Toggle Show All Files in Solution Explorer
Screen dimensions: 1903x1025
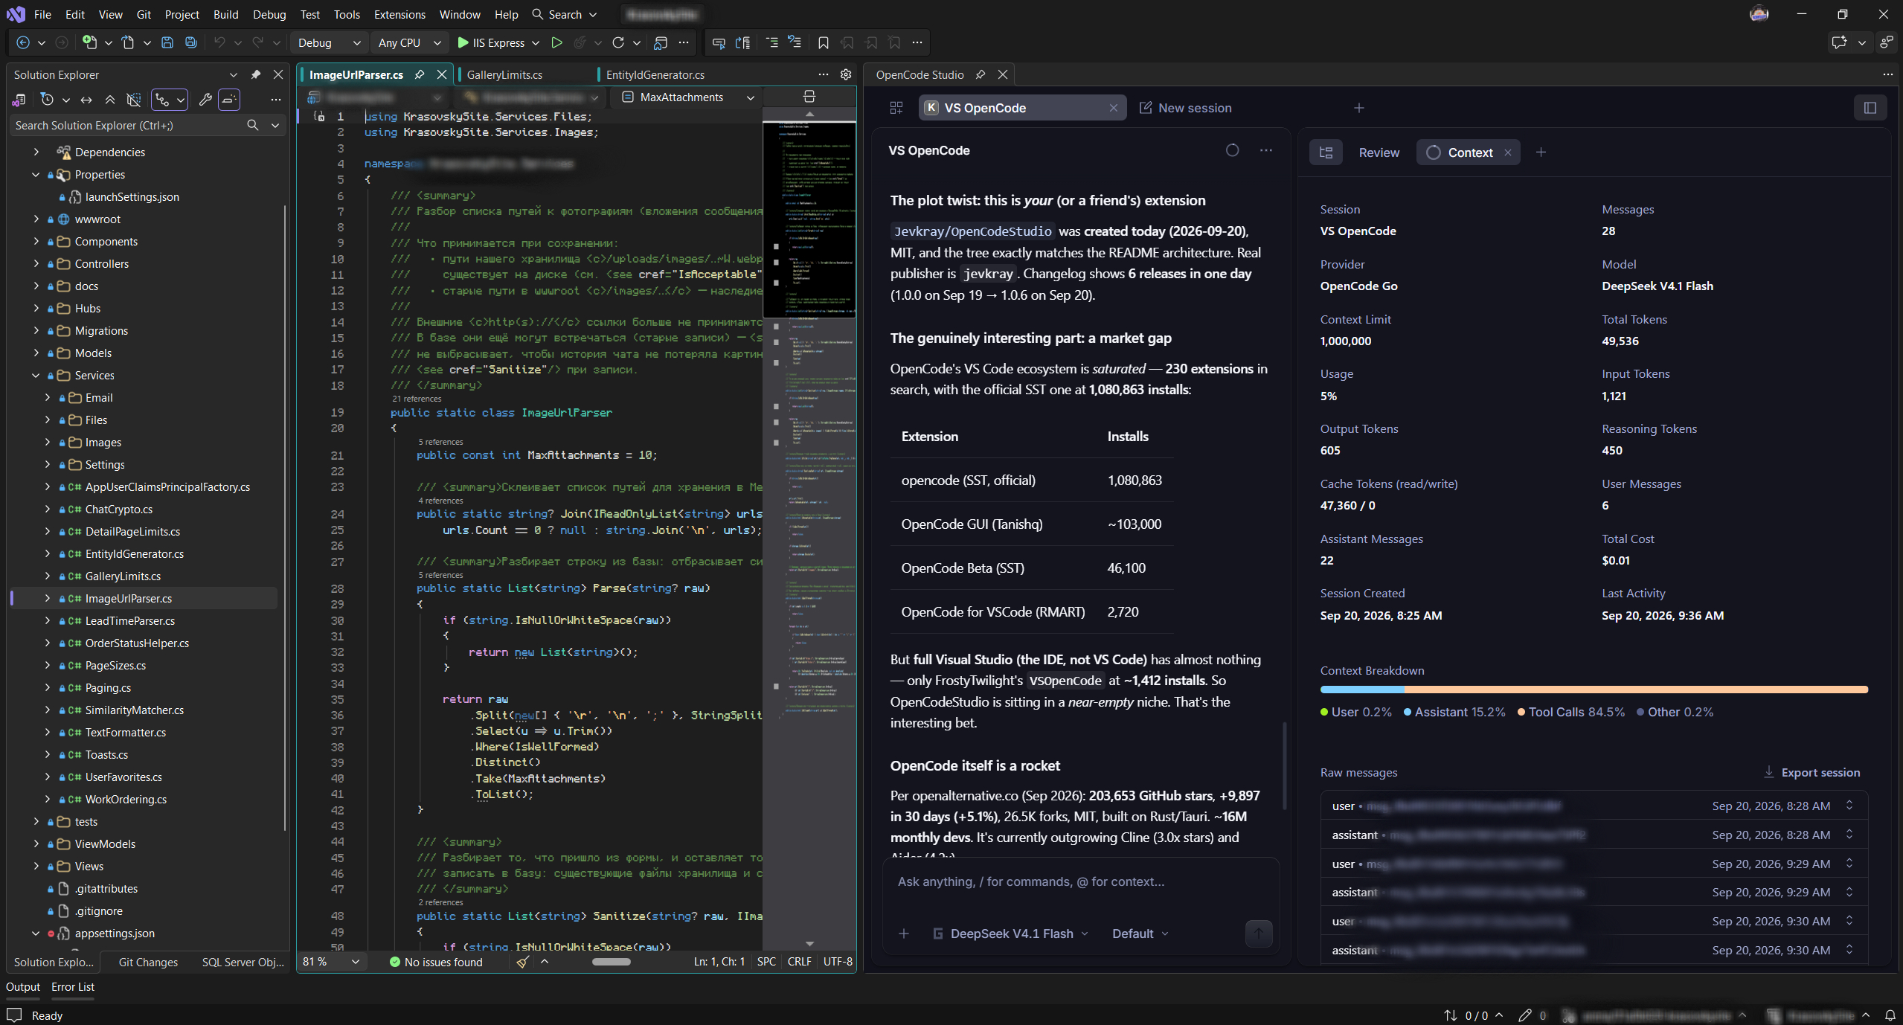134,100
